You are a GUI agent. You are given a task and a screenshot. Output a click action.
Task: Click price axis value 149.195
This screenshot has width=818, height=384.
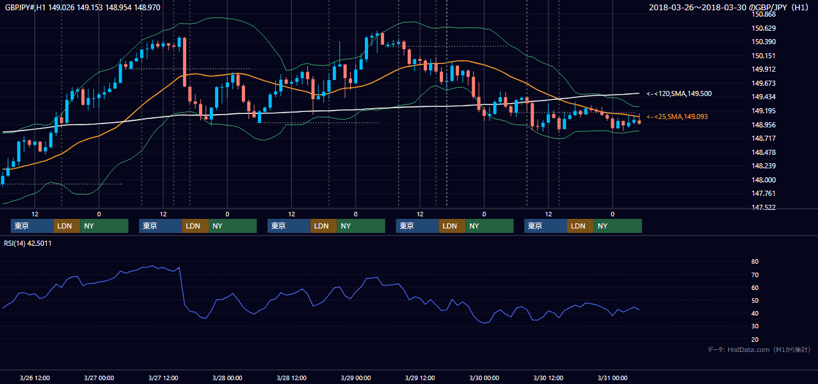click(764, 111)
